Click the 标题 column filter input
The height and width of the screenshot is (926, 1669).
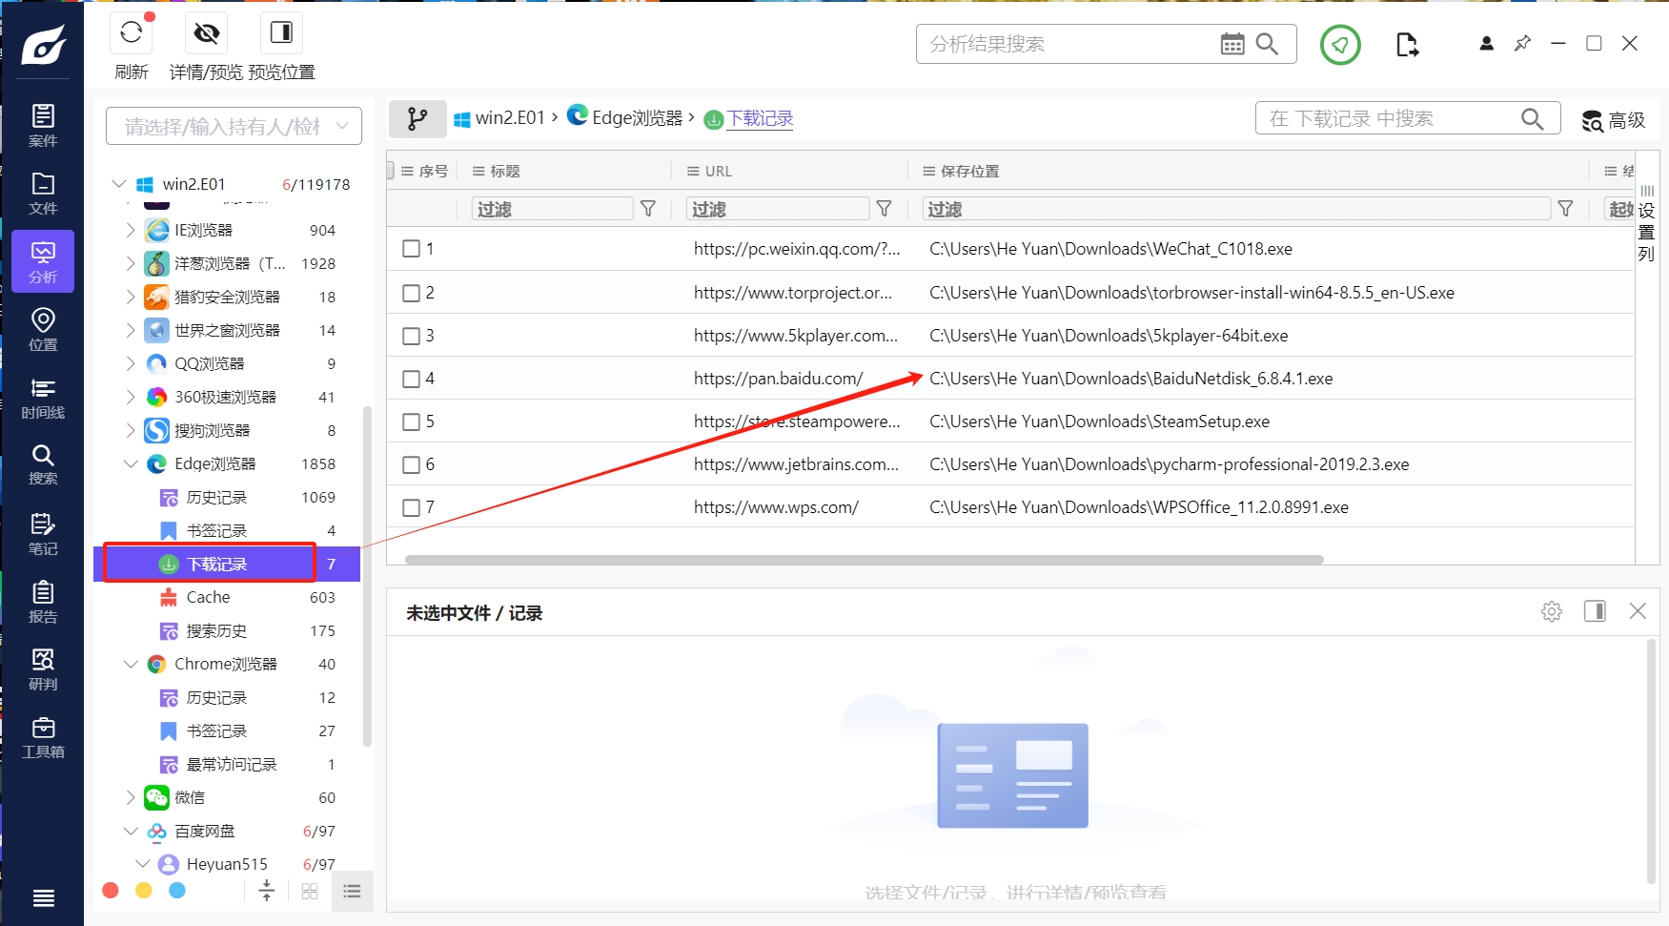552,209
